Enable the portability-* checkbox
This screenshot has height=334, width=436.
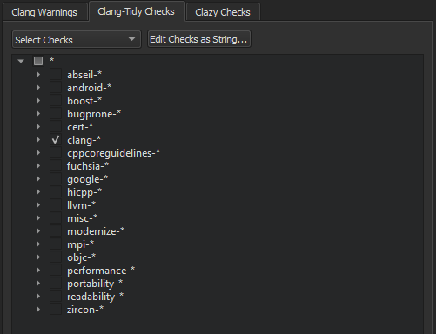point(56,284)
